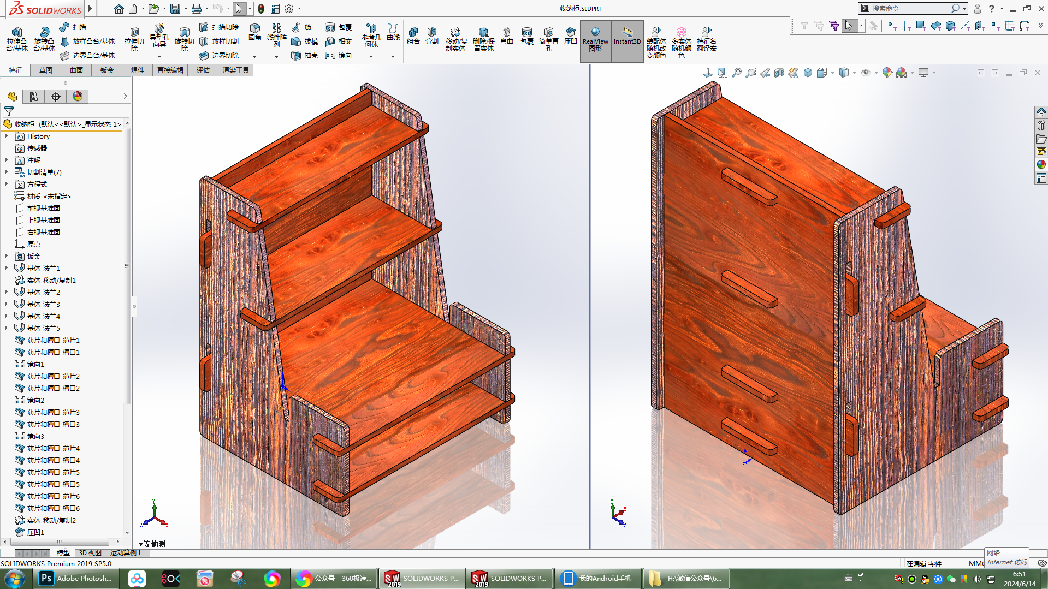Viewport: 1048px width, 589px height.
Task: Open dropdown arrow under 线性阵列
Action: tap(276, 57)
